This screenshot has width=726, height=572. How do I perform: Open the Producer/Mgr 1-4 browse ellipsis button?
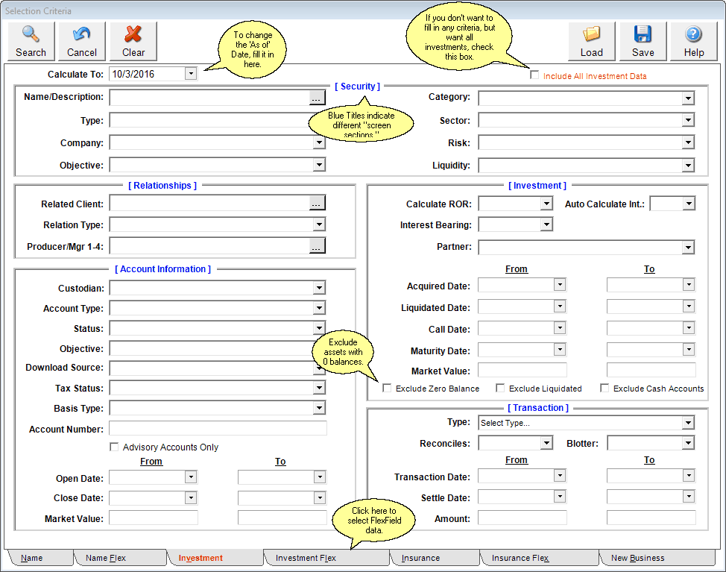(x=316, y=245)
